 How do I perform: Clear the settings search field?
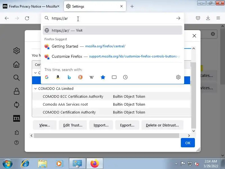[x=213, y=34]
